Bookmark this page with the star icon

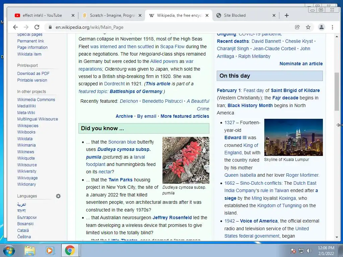click(308, 27)
